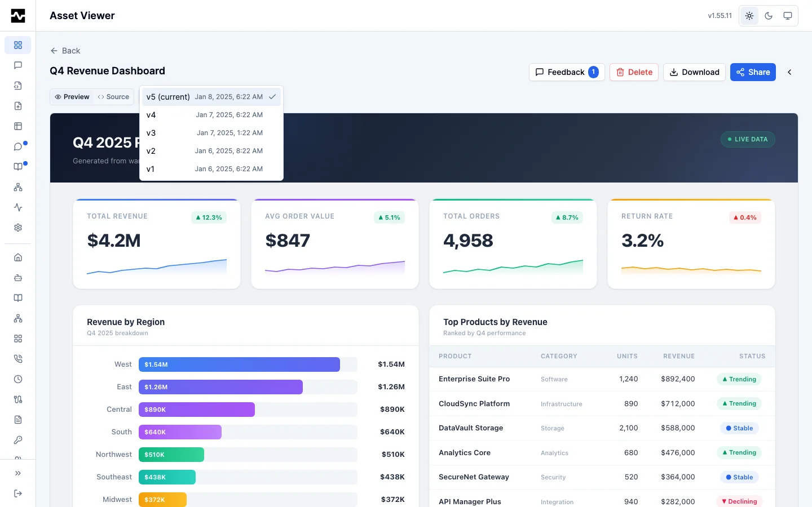The width and height of the screenshot is (812, 507).
Task: Switch to system theme monitor icon
Action: click(x=788, y=16)
